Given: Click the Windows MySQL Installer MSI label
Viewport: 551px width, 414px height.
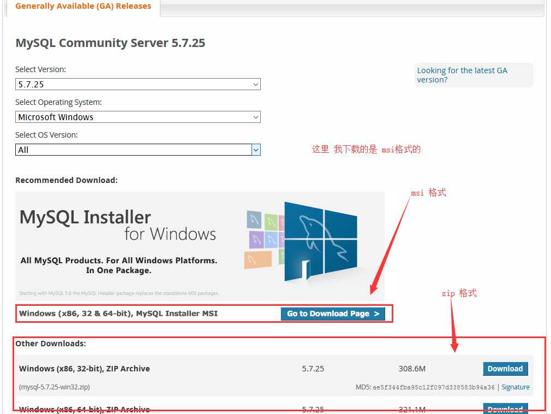Looking at the screenshot, I should (118, 314).
